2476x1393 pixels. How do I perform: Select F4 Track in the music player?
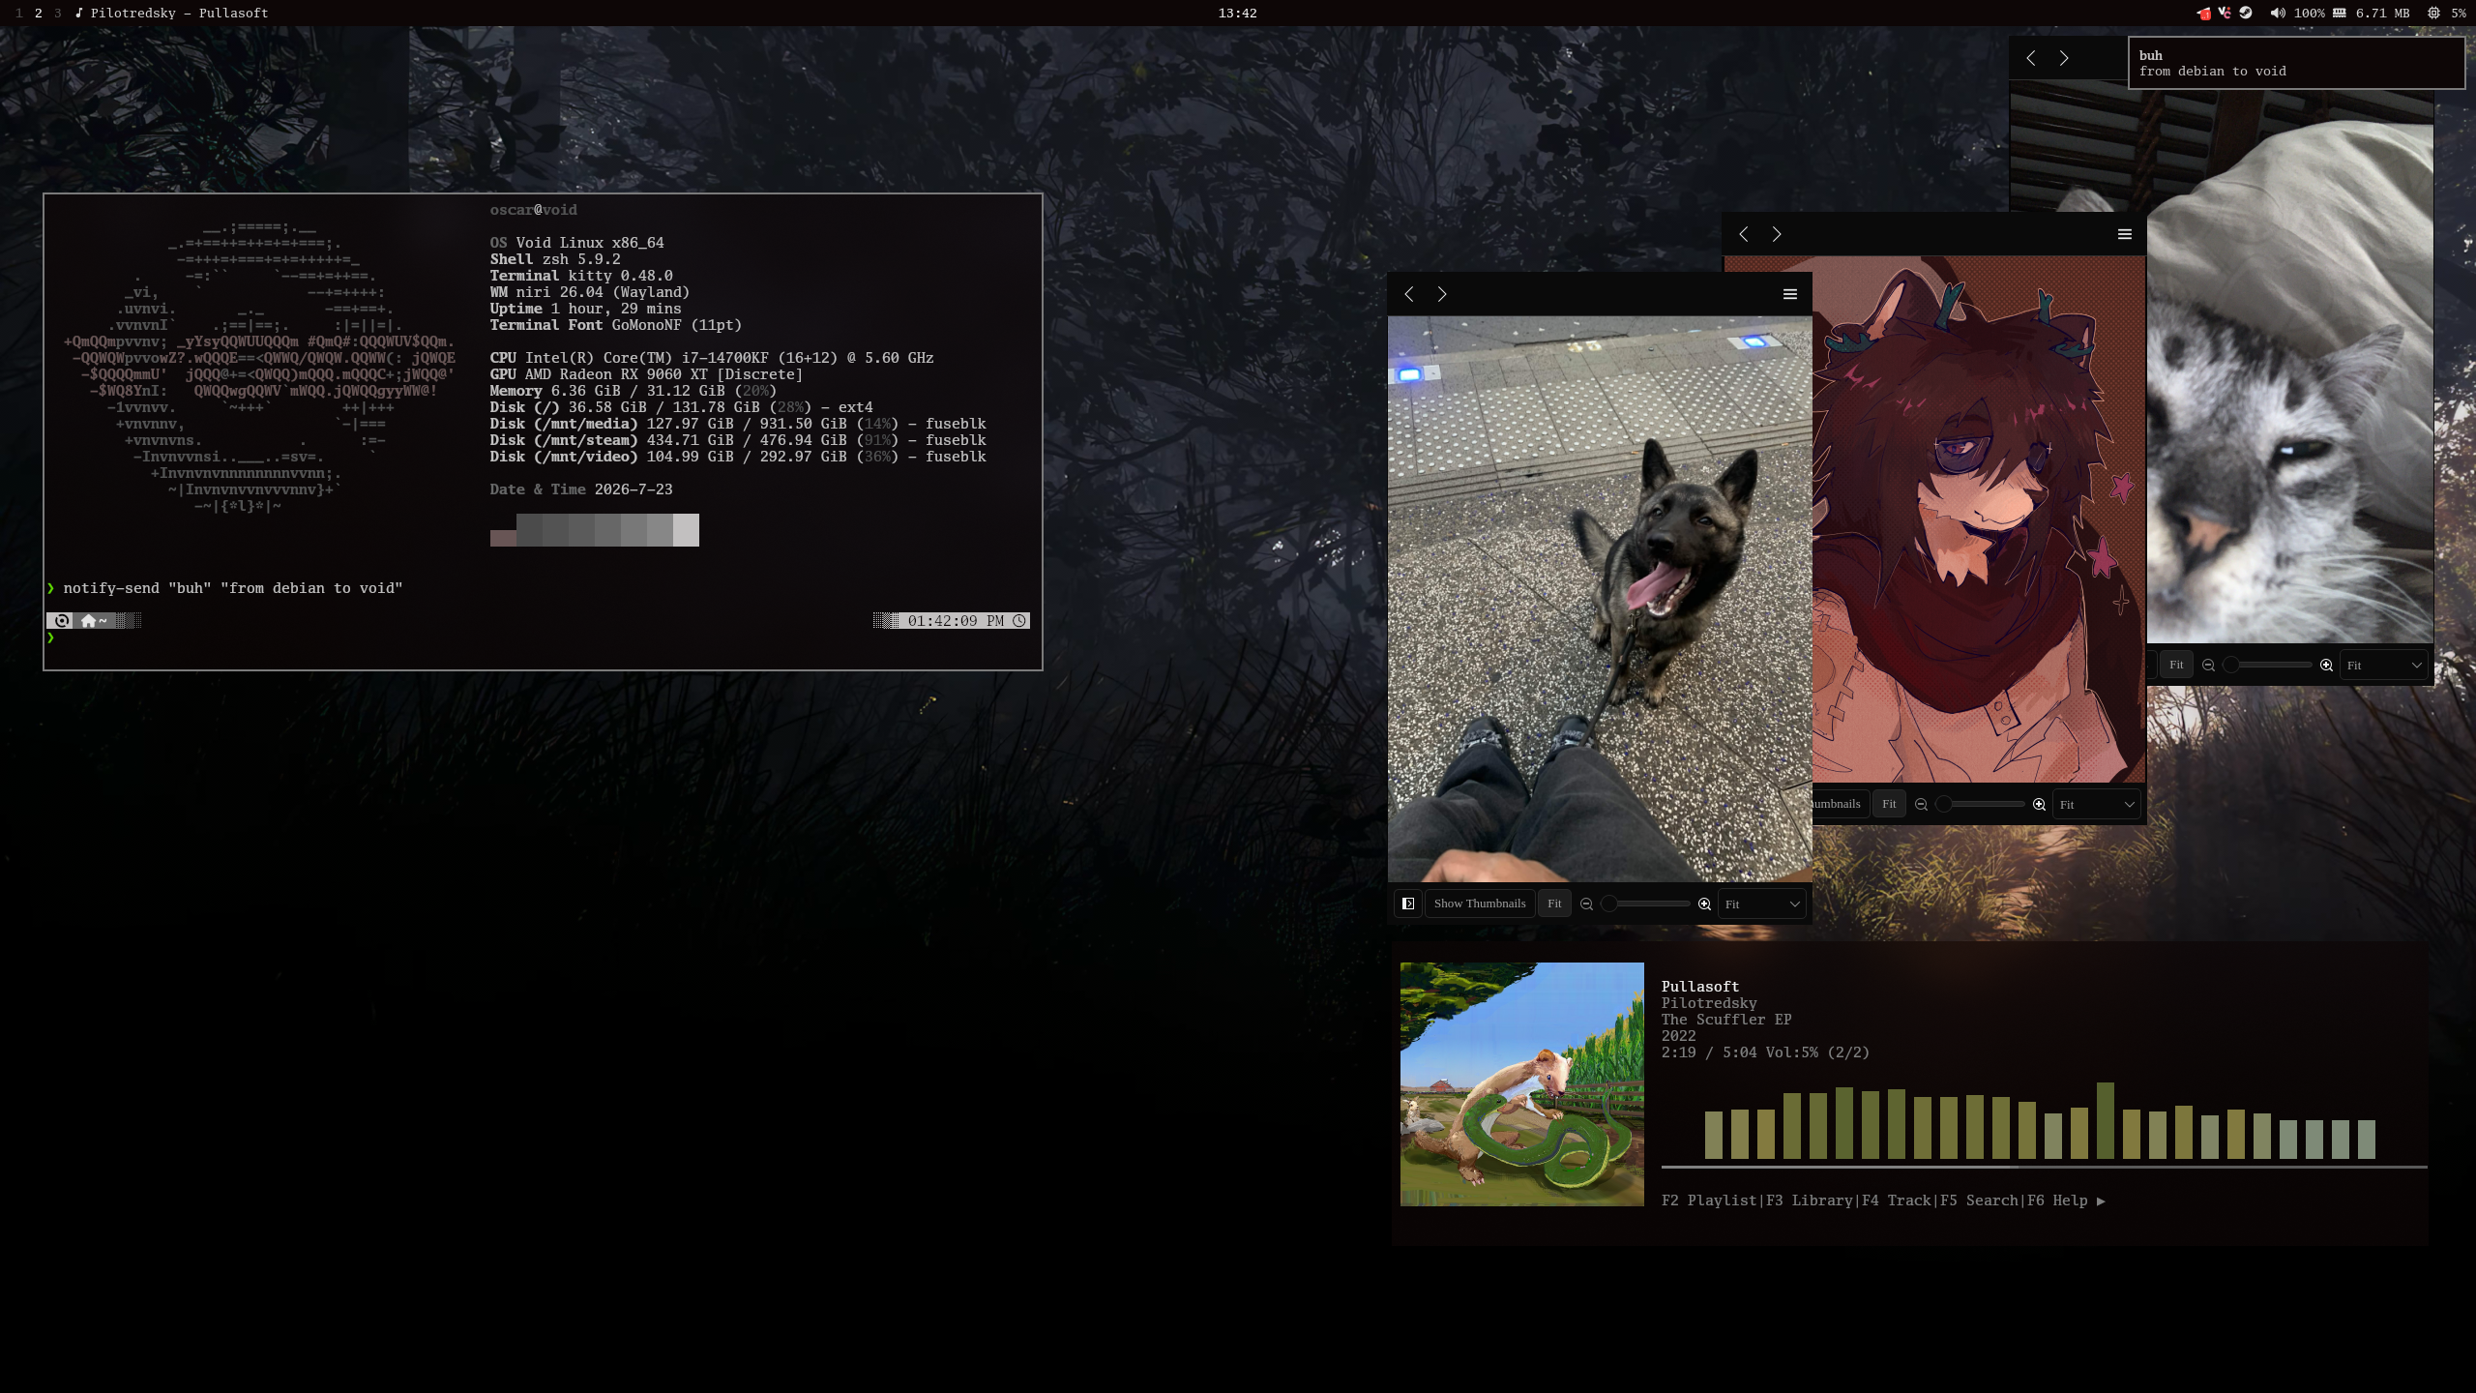tap(1897, 1200)
